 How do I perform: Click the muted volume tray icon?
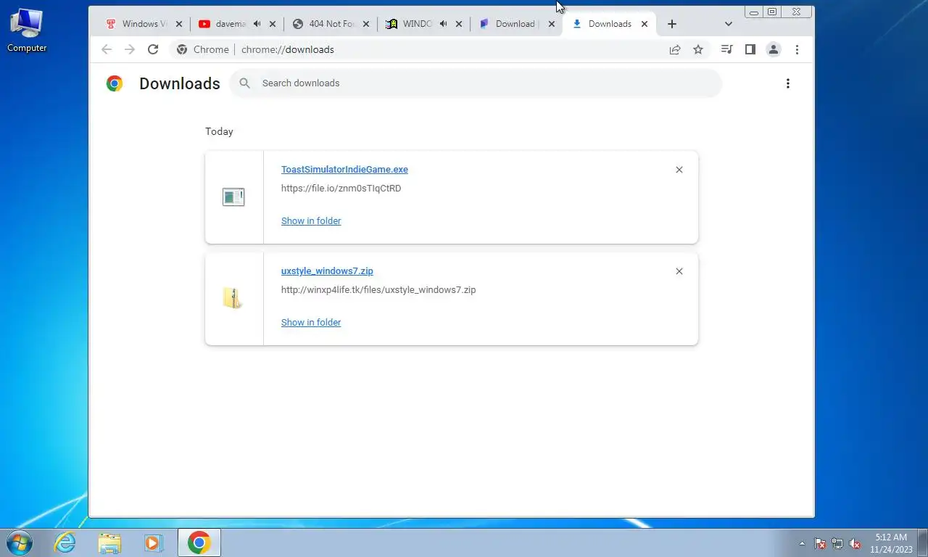point(855,543)
